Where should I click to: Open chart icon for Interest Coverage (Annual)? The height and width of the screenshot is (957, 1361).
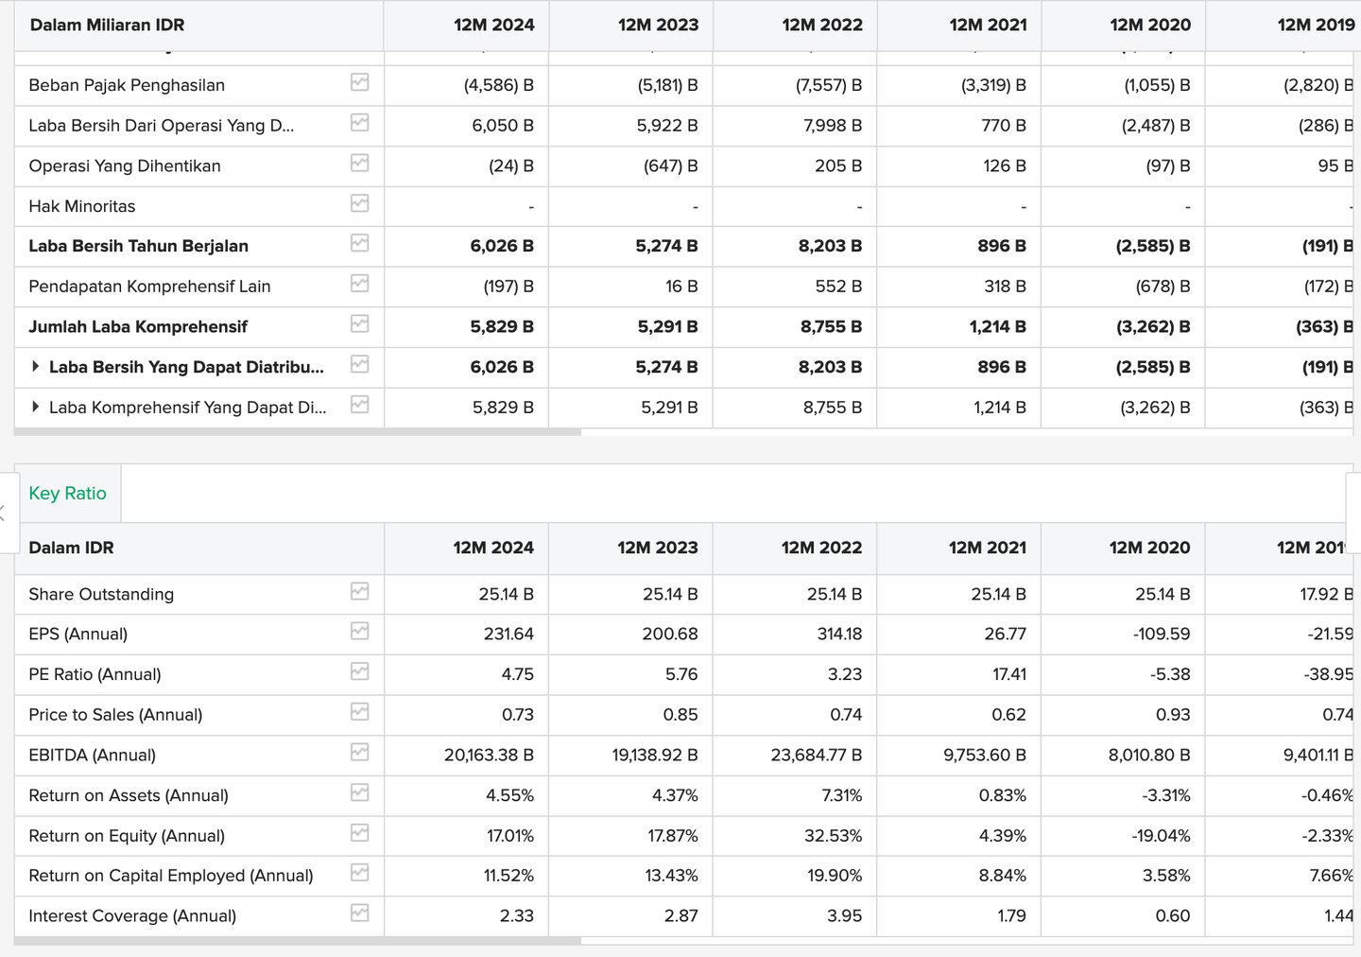coord(359,913)
